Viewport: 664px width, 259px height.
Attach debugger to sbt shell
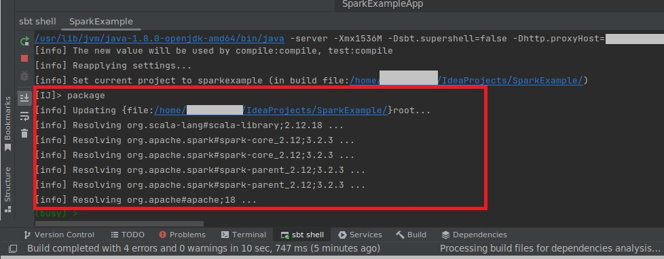pyautogui.click(x=24, y=77)
